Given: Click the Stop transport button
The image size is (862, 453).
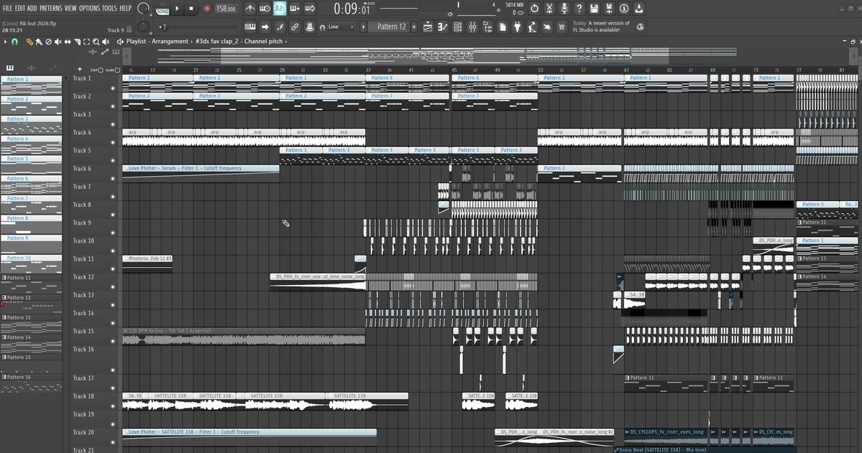Looking at the screenshot, I should [191, 8].
